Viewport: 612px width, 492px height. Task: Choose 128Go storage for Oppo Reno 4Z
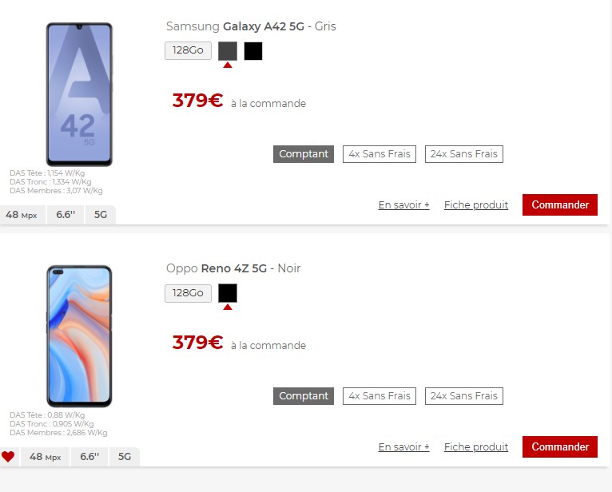[x=188, y=293]
